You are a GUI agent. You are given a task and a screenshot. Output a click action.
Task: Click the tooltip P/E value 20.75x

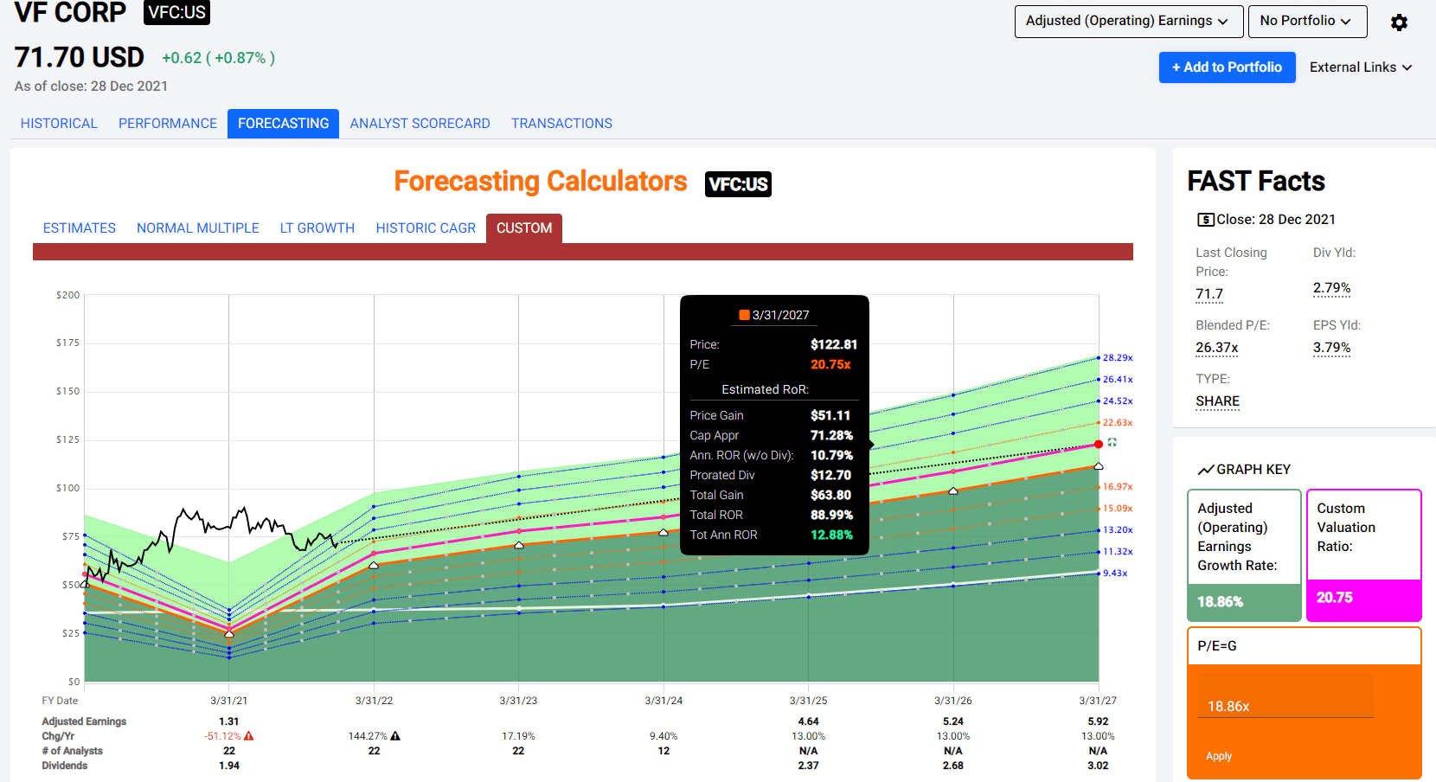tap(830, 364)
